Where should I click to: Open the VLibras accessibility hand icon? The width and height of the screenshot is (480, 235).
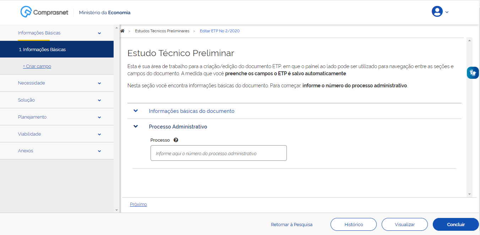473,73
